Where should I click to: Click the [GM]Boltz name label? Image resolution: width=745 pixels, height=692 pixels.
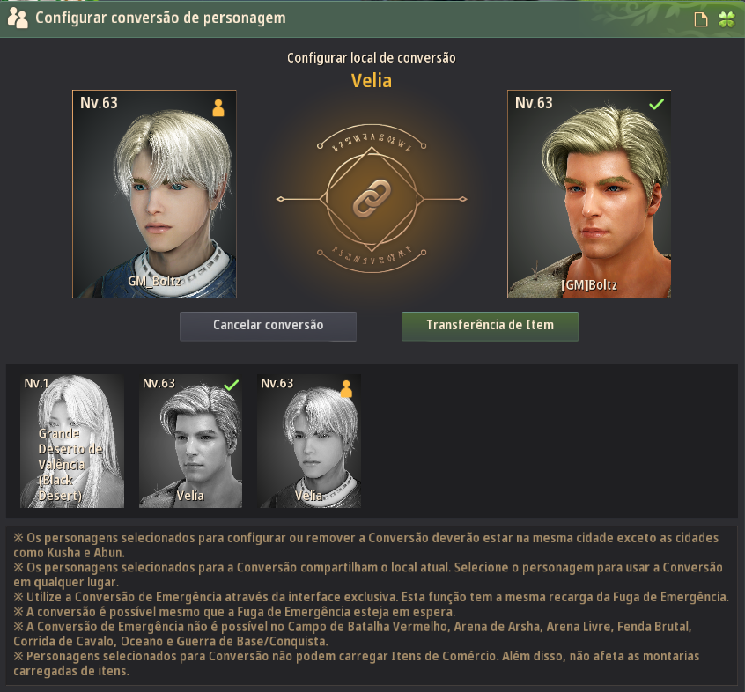point(588,285)
